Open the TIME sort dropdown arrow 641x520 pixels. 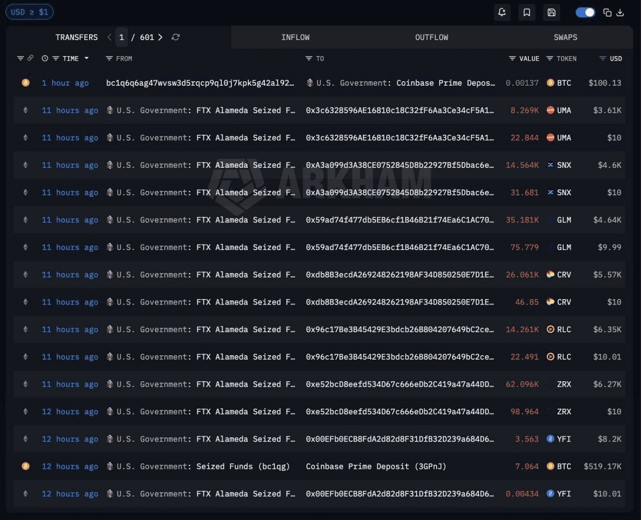point(87,58)
